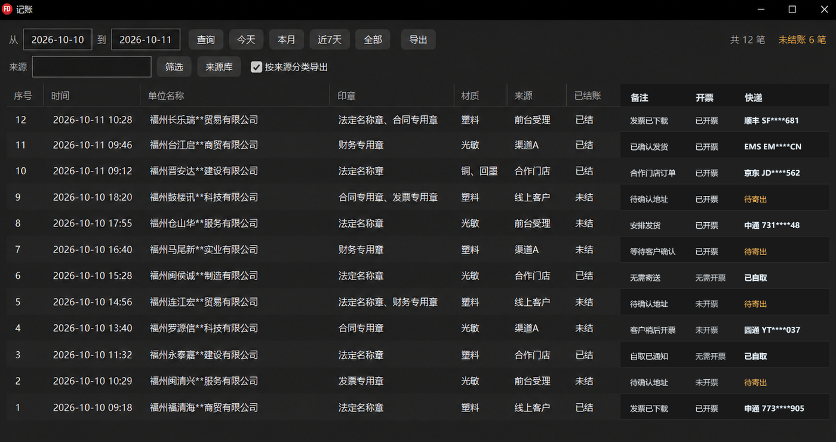The height and width of the screenshot is (442, 836).
Task: Click tracking number 圆通 YT****037
Action: click(772, 330)
